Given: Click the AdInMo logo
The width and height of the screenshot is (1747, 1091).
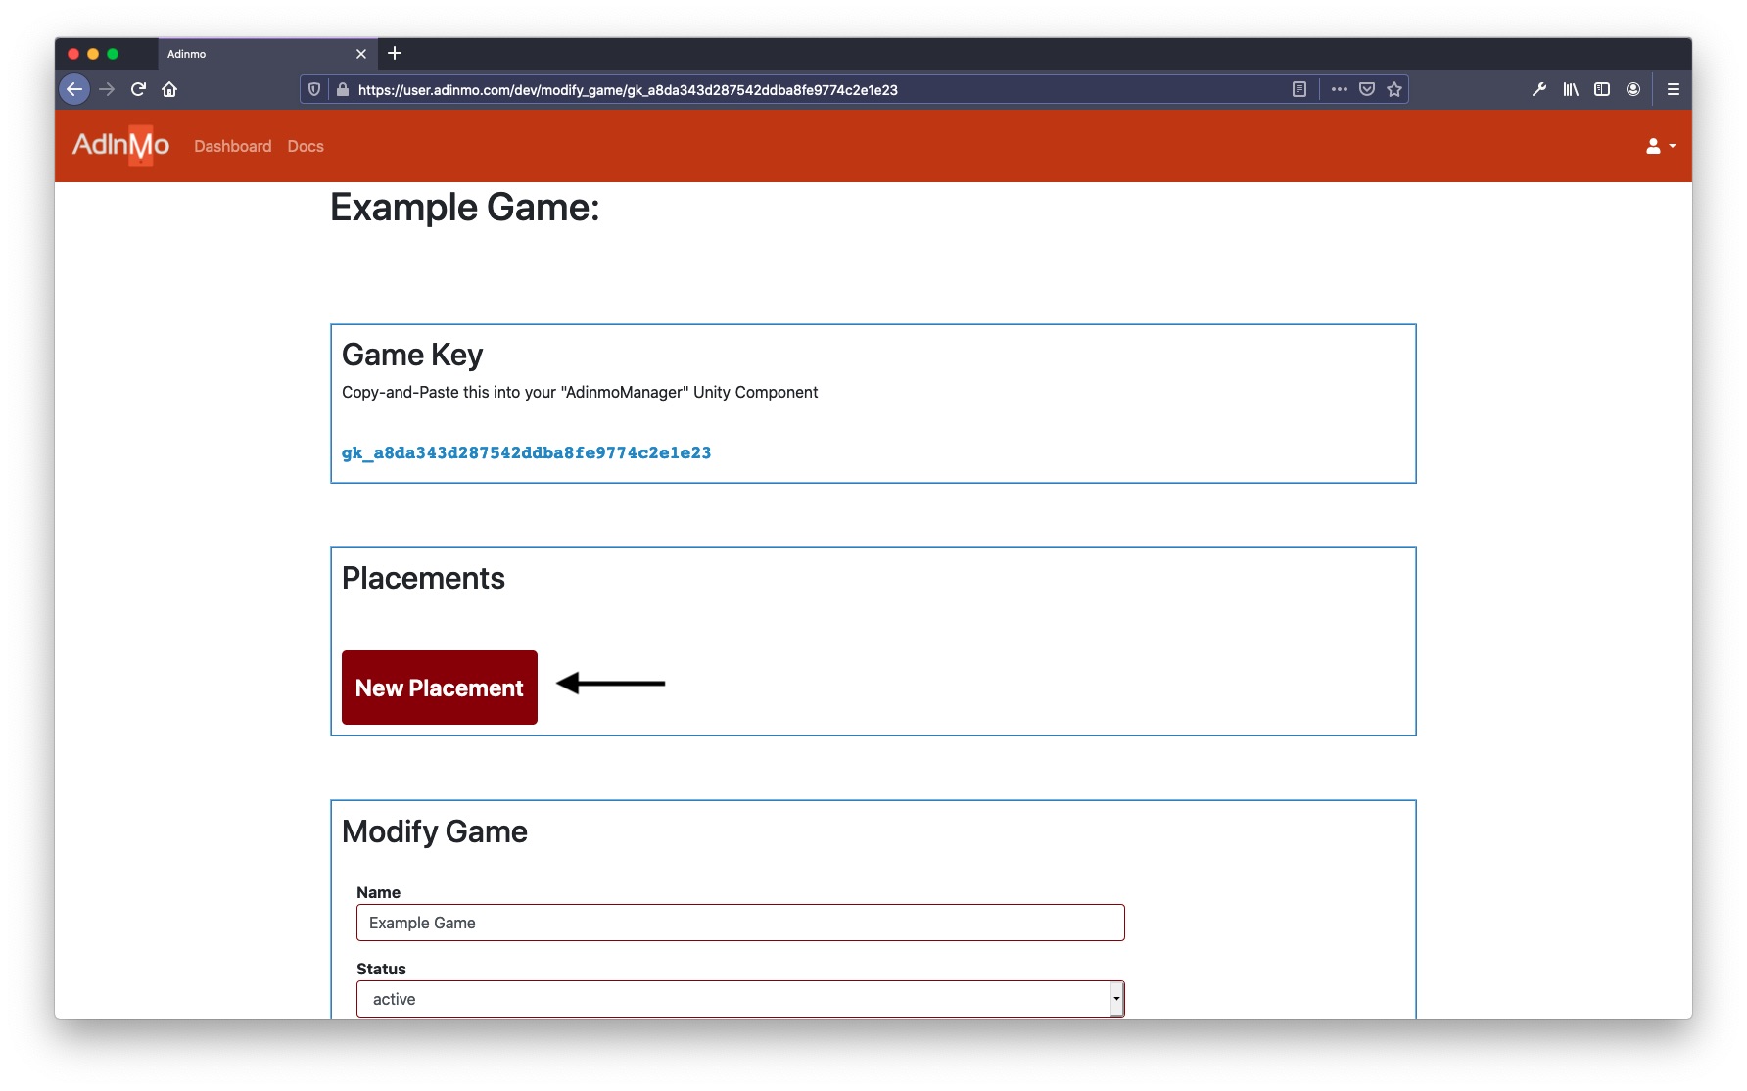Looking at the screenshot, I should click(x=120, y=145).
